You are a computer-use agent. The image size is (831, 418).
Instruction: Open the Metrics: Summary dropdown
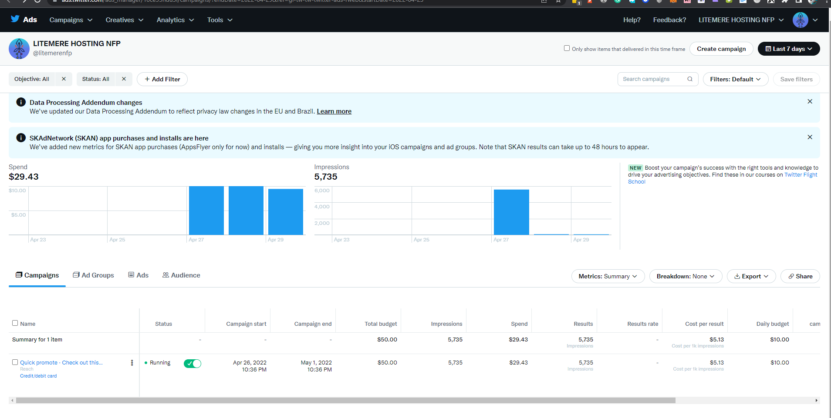(608, 276)
